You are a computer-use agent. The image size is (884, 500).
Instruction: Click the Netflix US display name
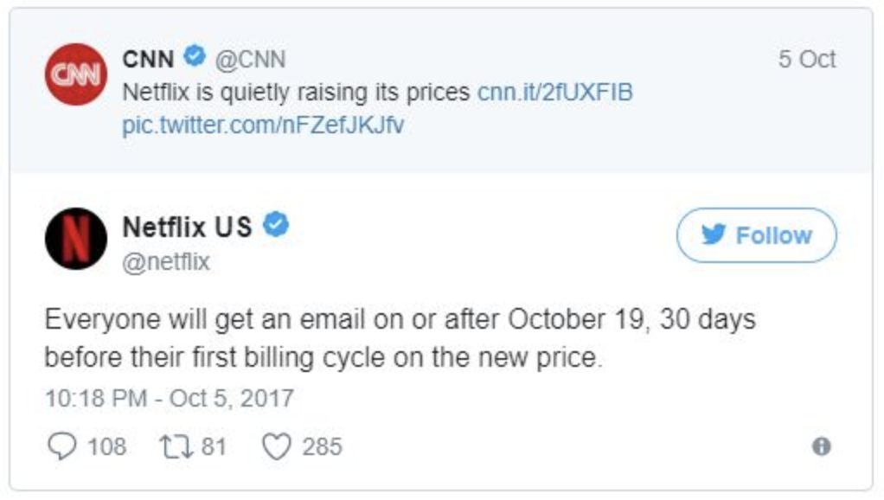click(x=187, y=227)
